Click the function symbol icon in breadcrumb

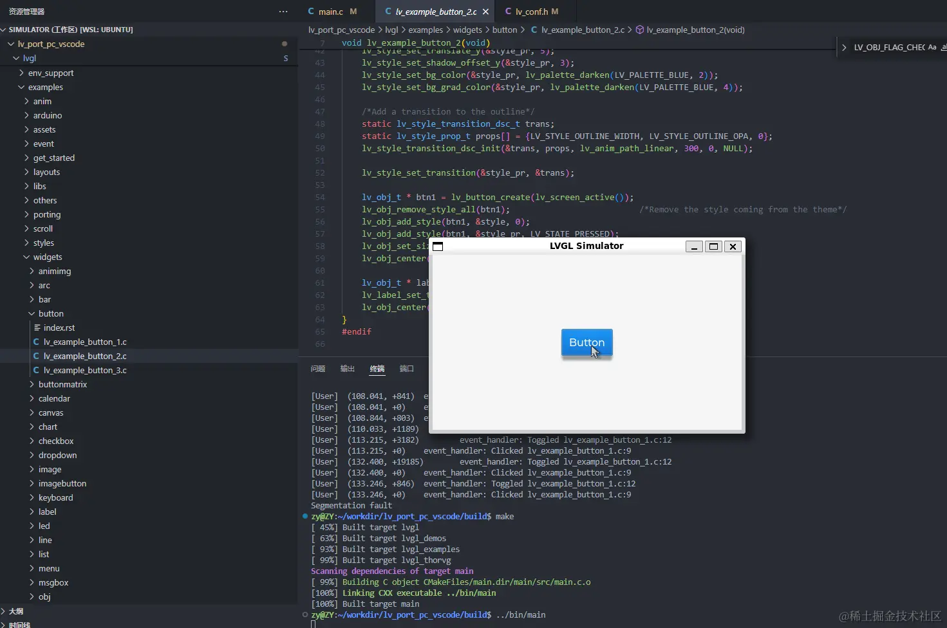(640, 30)
